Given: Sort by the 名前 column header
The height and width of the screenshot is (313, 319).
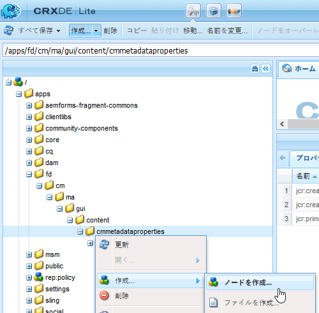Looking at the screenshot, I should click(x=306, y=176).
